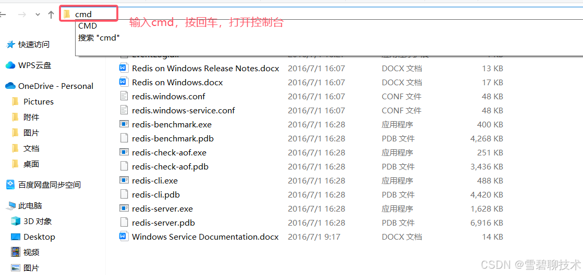Select the redis-benchmark.exe file
The image size is (583, 275).
click(x=172, y=125)
